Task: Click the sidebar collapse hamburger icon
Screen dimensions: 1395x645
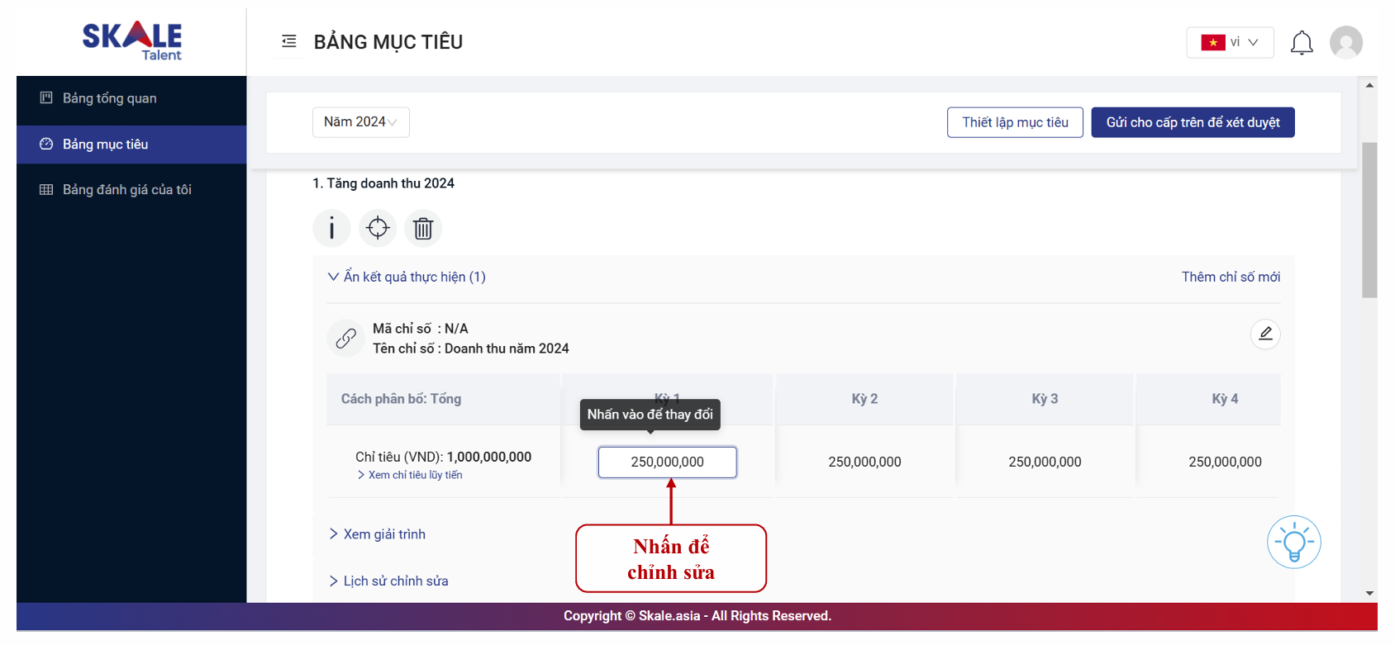Action: (x=288, y=41)
